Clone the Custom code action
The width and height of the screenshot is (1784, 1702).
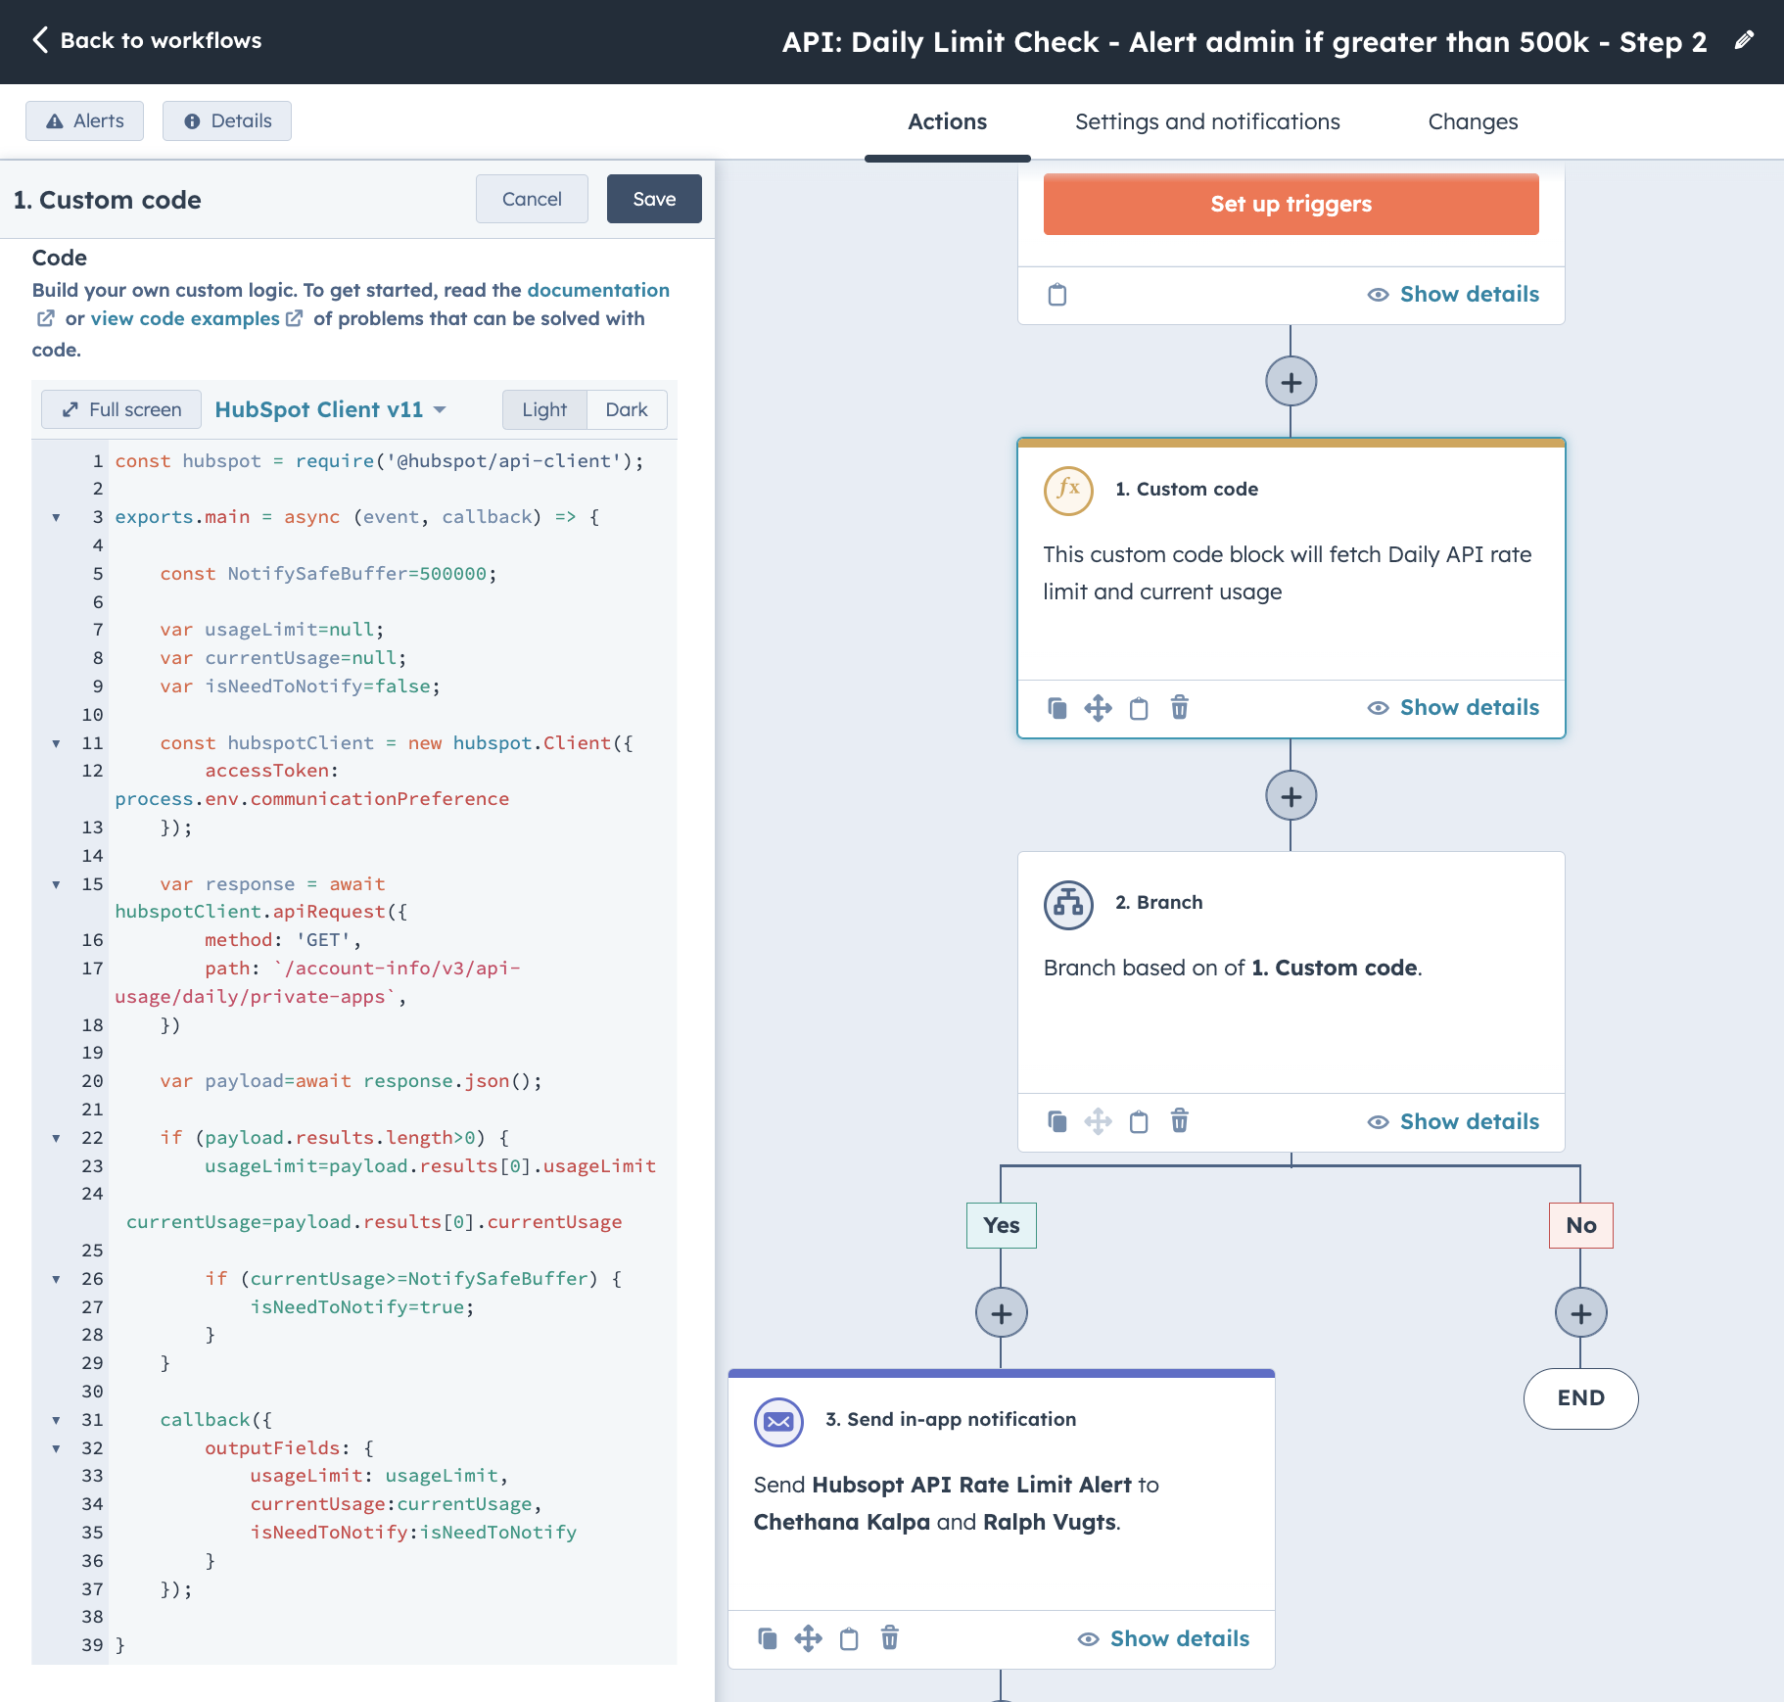click(x=1058, y=707)
